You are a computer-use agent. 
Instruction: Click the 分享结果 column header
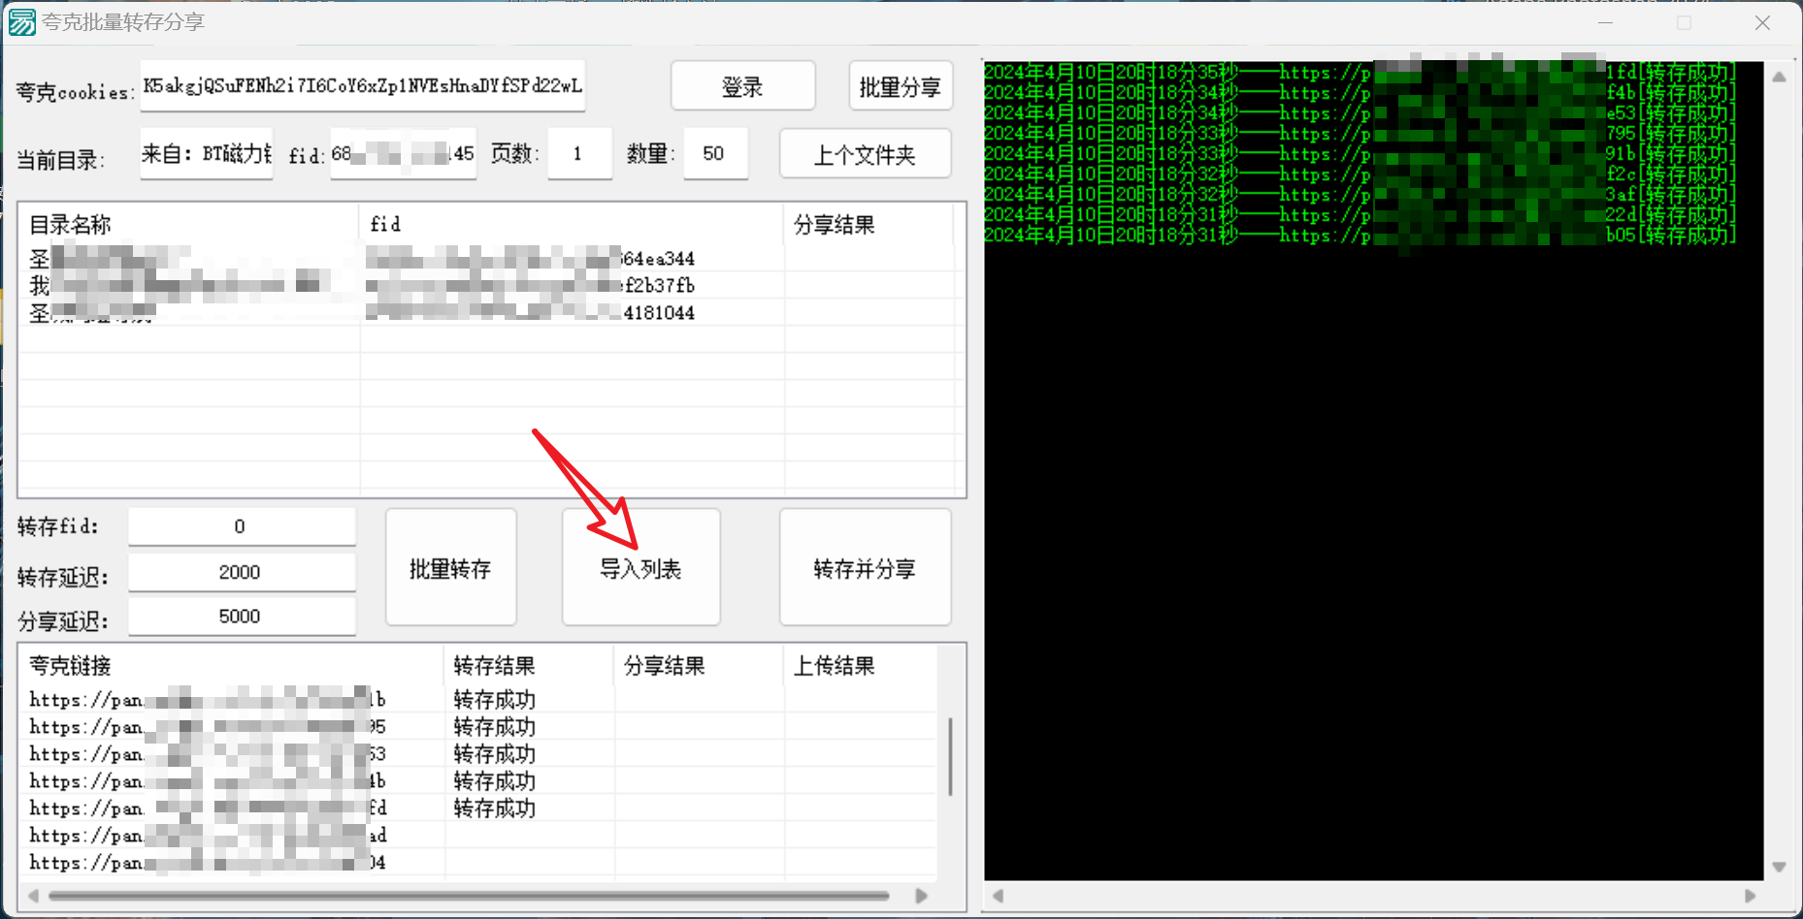point(836,224)
